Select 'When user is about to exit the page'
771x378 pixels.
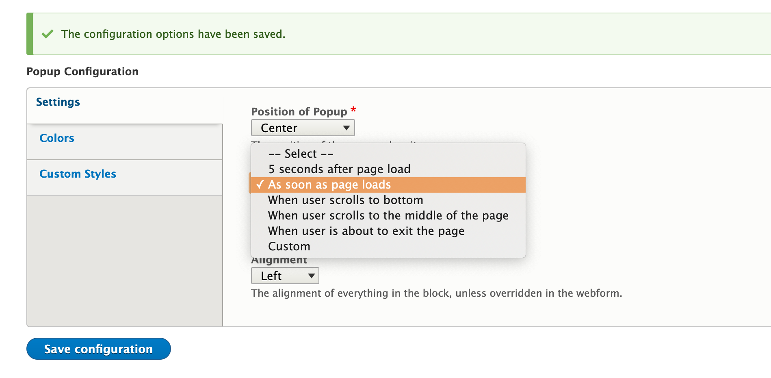(366, 231)
